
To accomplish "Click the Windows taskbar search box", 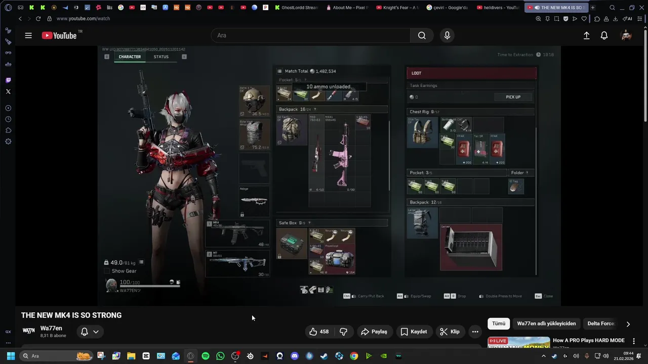I will 57,356.
